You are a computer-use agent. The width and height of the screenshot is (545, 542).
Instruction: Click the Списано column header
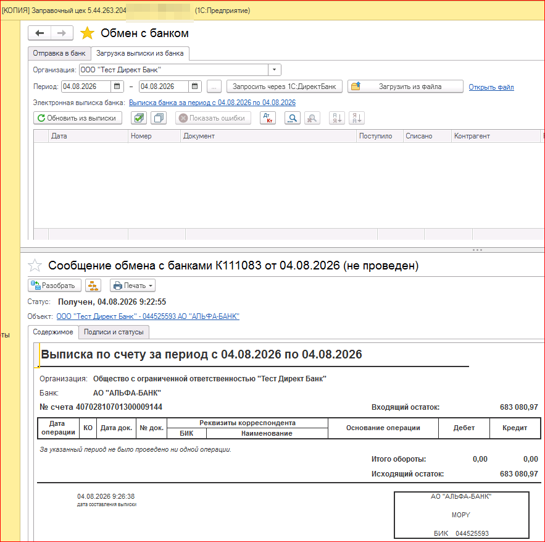[427, 136]
